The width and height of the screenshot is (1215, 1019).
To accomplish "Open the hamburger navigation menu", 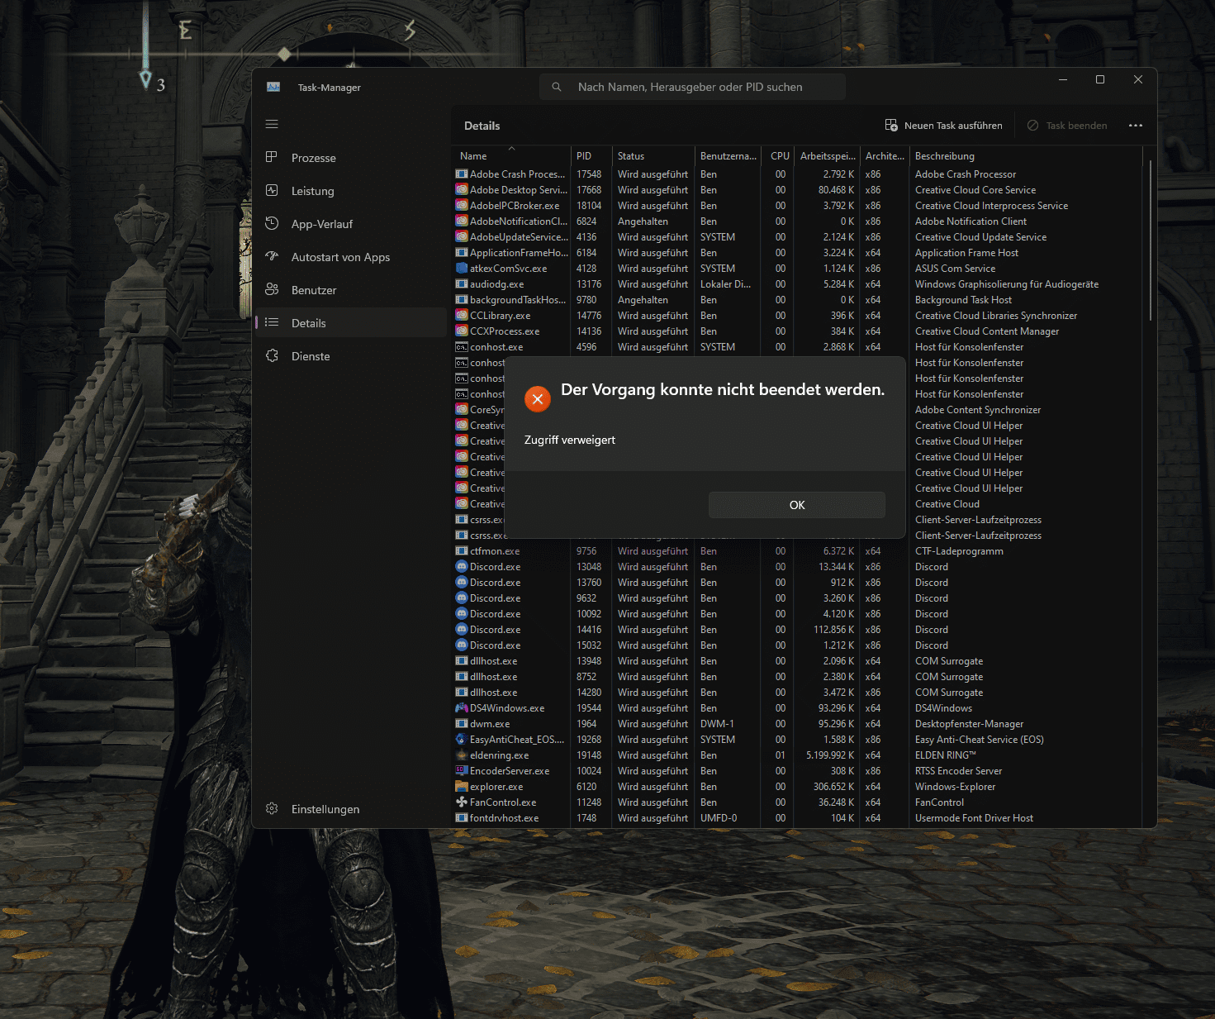I will coord(272,125).
